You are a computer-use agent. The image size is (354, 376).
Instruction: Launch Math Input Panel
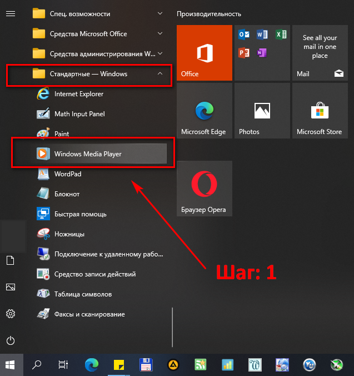(x=99, y=114)
